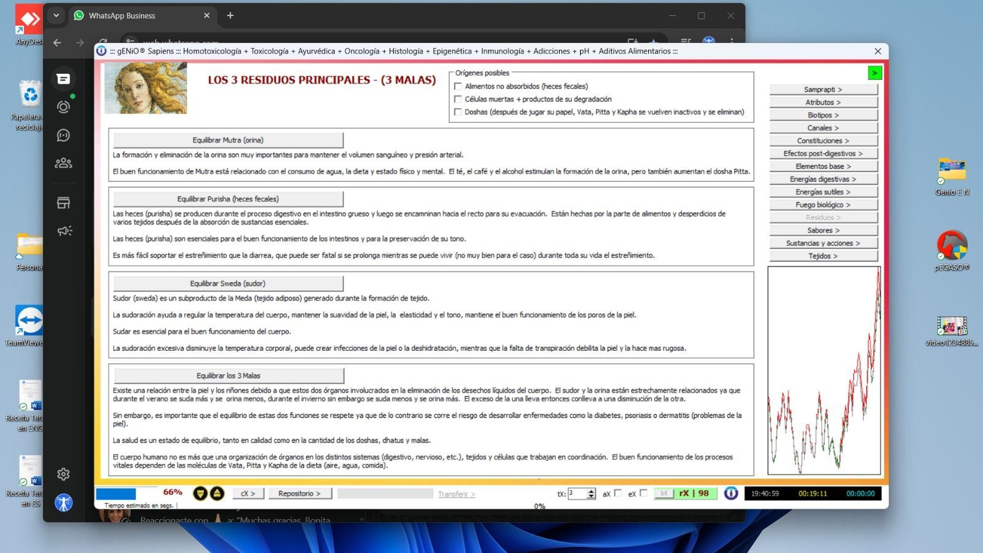
Task: Click the green arrow button at top right
Action: pos(874,73)
